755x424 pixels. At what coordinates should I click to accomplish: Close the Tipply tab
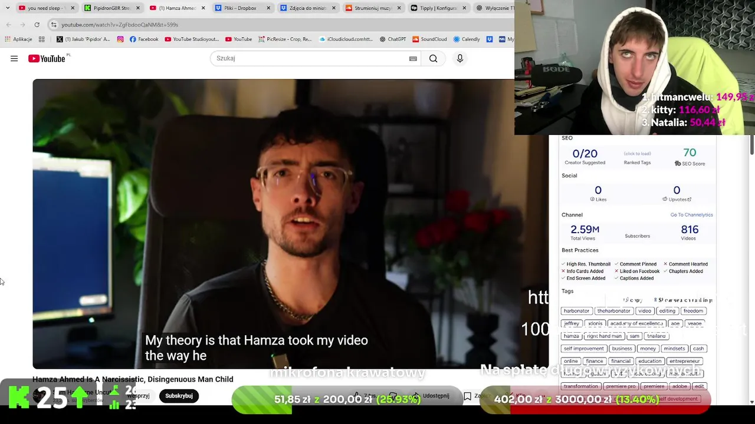[x=464, y=8]
